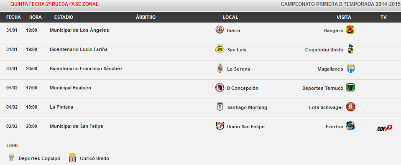Click the Deportes Temuco green crest
401x165 pixels.
pyautogui.click(x=350, y=87)
